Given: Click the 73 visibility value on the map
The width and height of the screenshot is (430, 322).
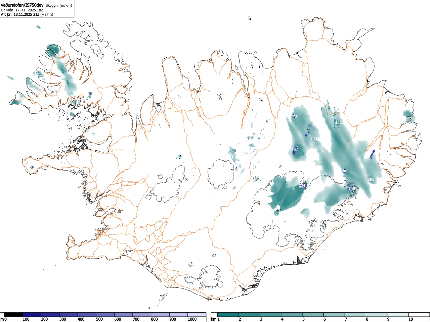Looking at the screenshot, I should (x=295, y=117).
